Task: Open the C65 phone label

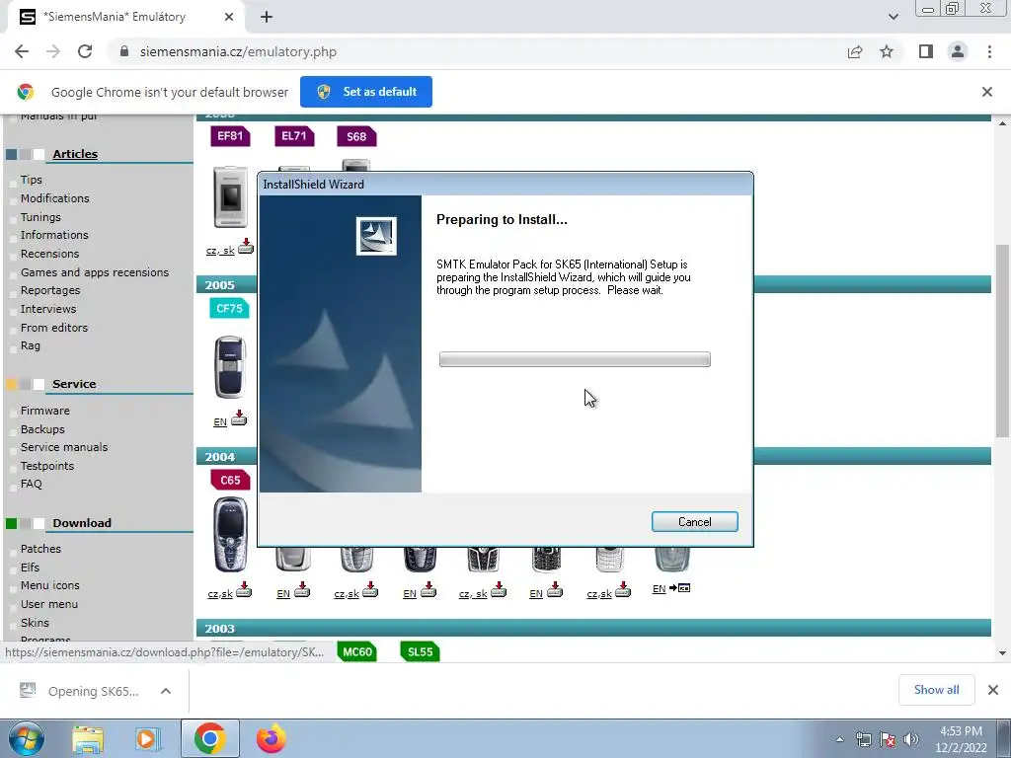Action: tap(229, 480)
